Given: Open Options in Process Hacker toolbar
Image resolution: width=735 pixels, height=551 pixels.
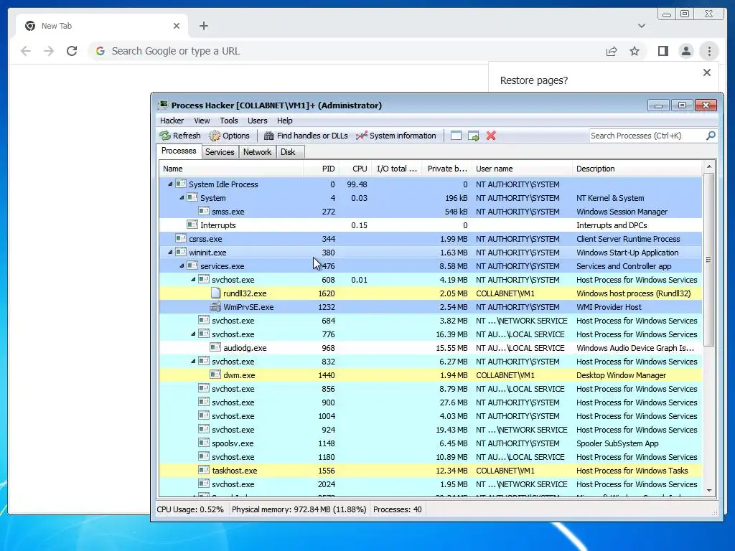Looking at the screenshot, I should pyautogui.click(x=229, y=136).
